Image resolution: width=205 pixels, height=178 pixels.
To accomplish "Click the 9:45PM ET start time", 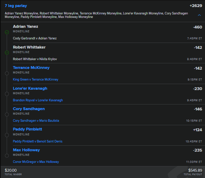I will 194,100.
